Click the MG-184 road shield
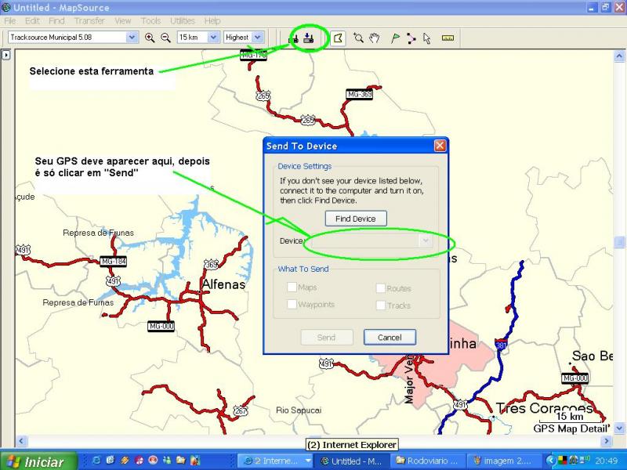The width and height of the screenshot is (627, 470). click(x=113, y=262)
